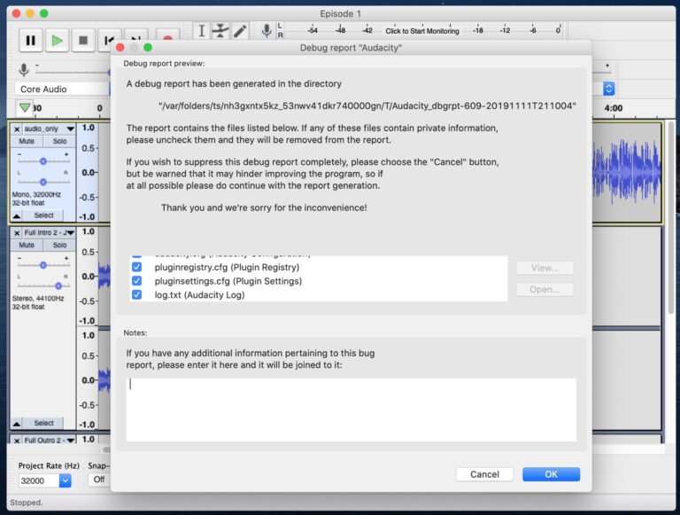
Task: Click the green timeline playhead triangle
Action: pos(25,107)
